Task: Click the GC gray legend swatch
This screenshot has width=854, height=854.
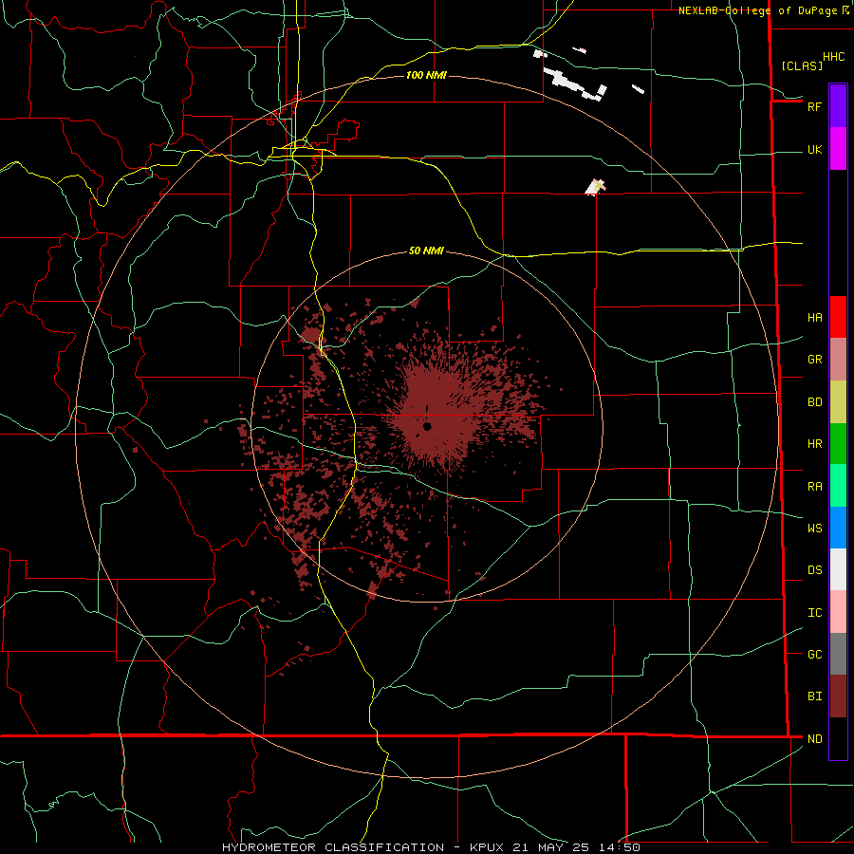Action: (x=838, y=654)
